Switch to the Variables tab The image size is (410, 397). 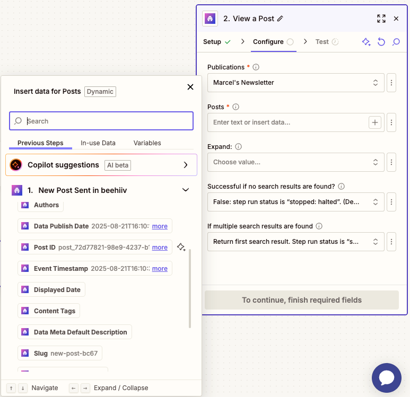point(147,143)
